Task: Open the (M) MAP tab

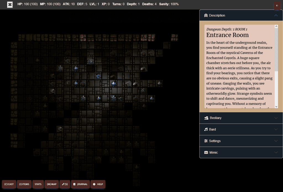Action: point(52,184)
